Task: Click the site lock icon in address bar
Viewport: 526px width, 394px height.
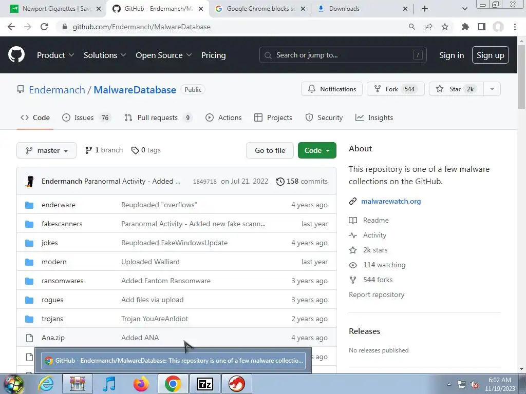Action: [x=65, y=27]
